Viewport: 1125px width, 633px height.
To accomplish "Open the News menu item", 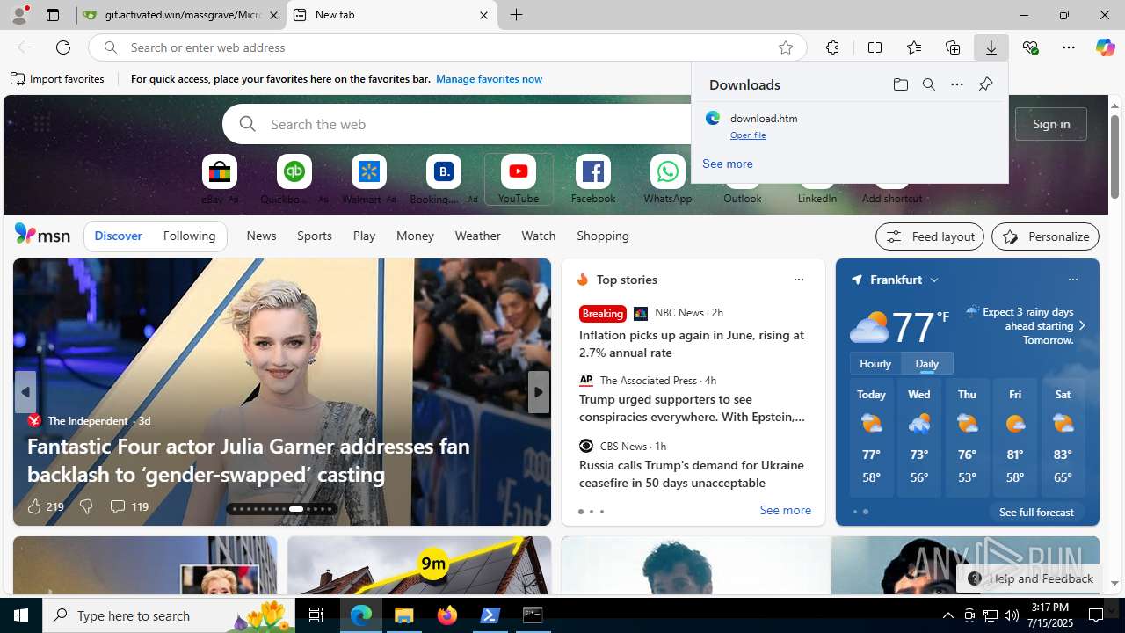I will (x=261, y=236).
